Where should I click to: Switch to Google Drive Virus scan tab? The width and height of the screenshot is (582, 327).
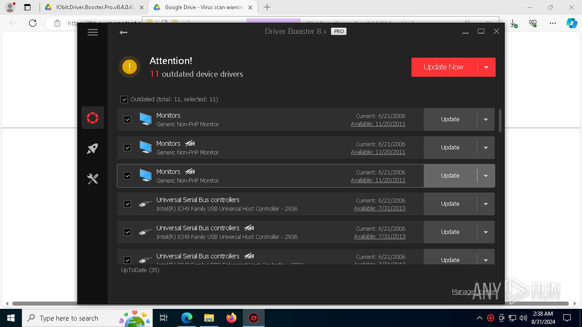pos(203,7)
